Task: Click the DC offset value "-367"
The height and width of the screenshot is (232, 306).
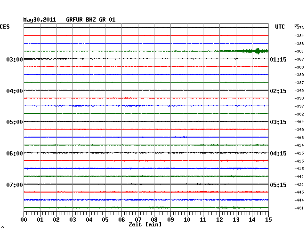Action: point(299,59)
